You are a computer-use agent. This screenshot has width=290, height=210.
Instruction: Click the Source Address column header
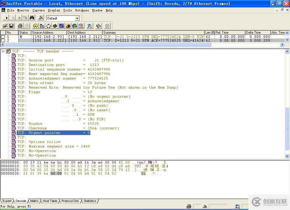pos(48,33)
